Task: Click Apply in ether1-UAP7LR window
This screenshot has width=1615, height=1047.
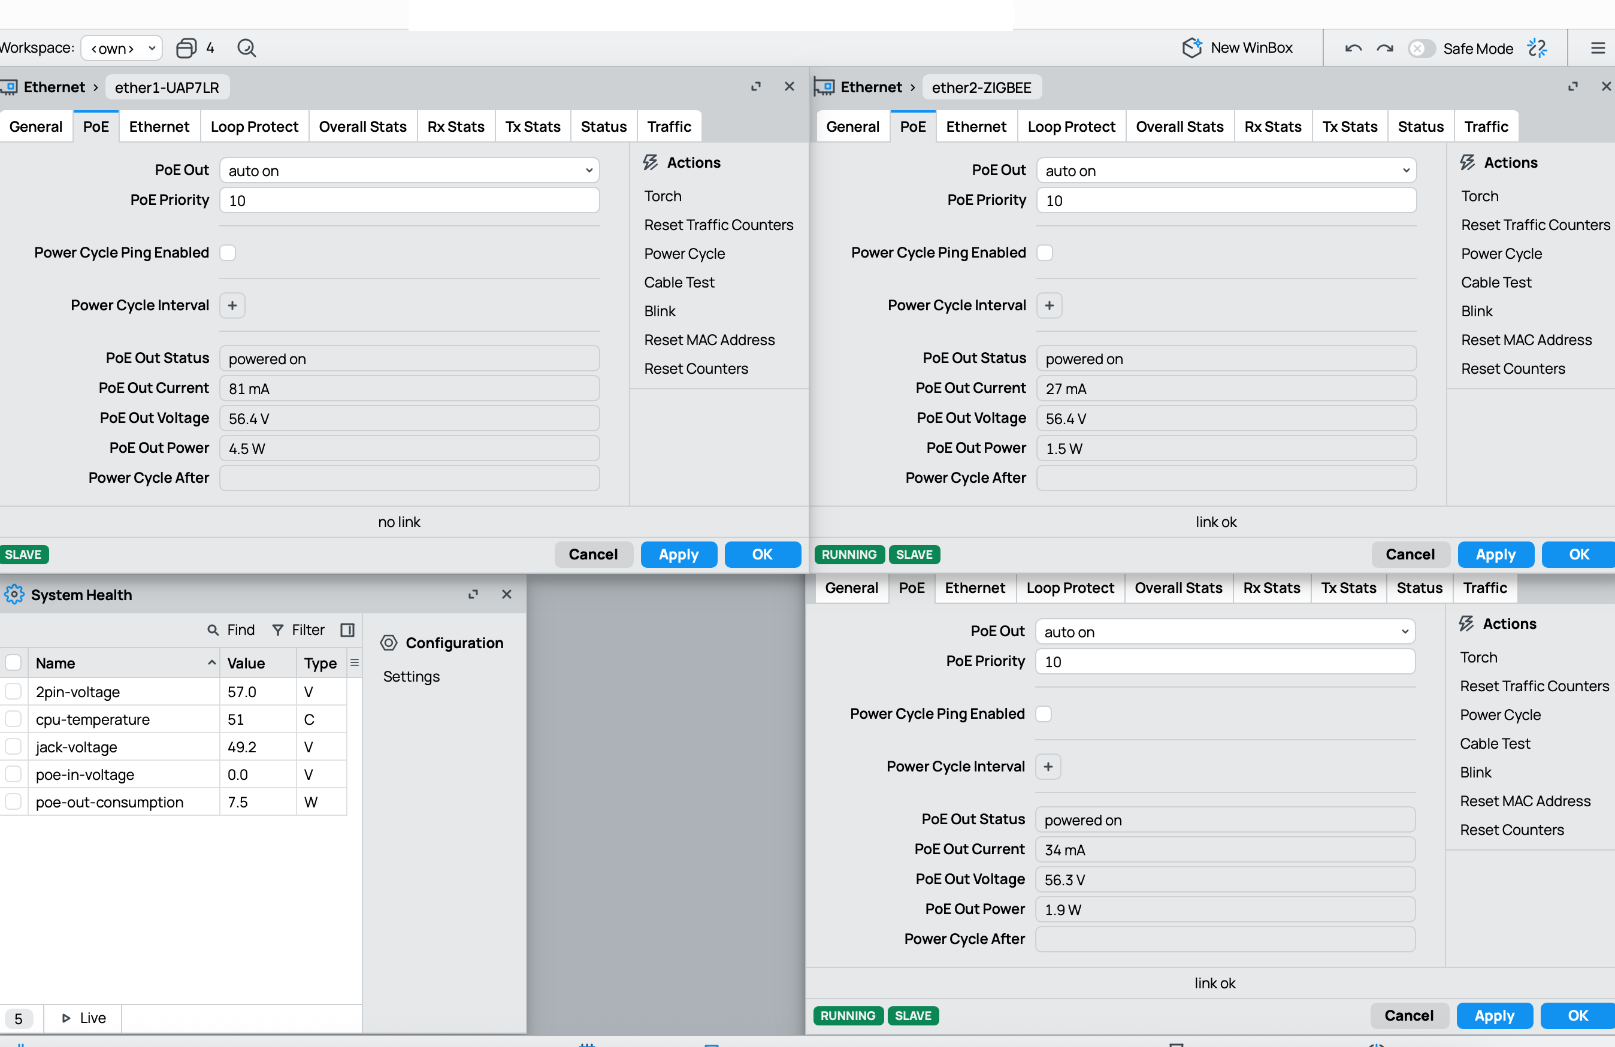Action: (x=679, y=555)
